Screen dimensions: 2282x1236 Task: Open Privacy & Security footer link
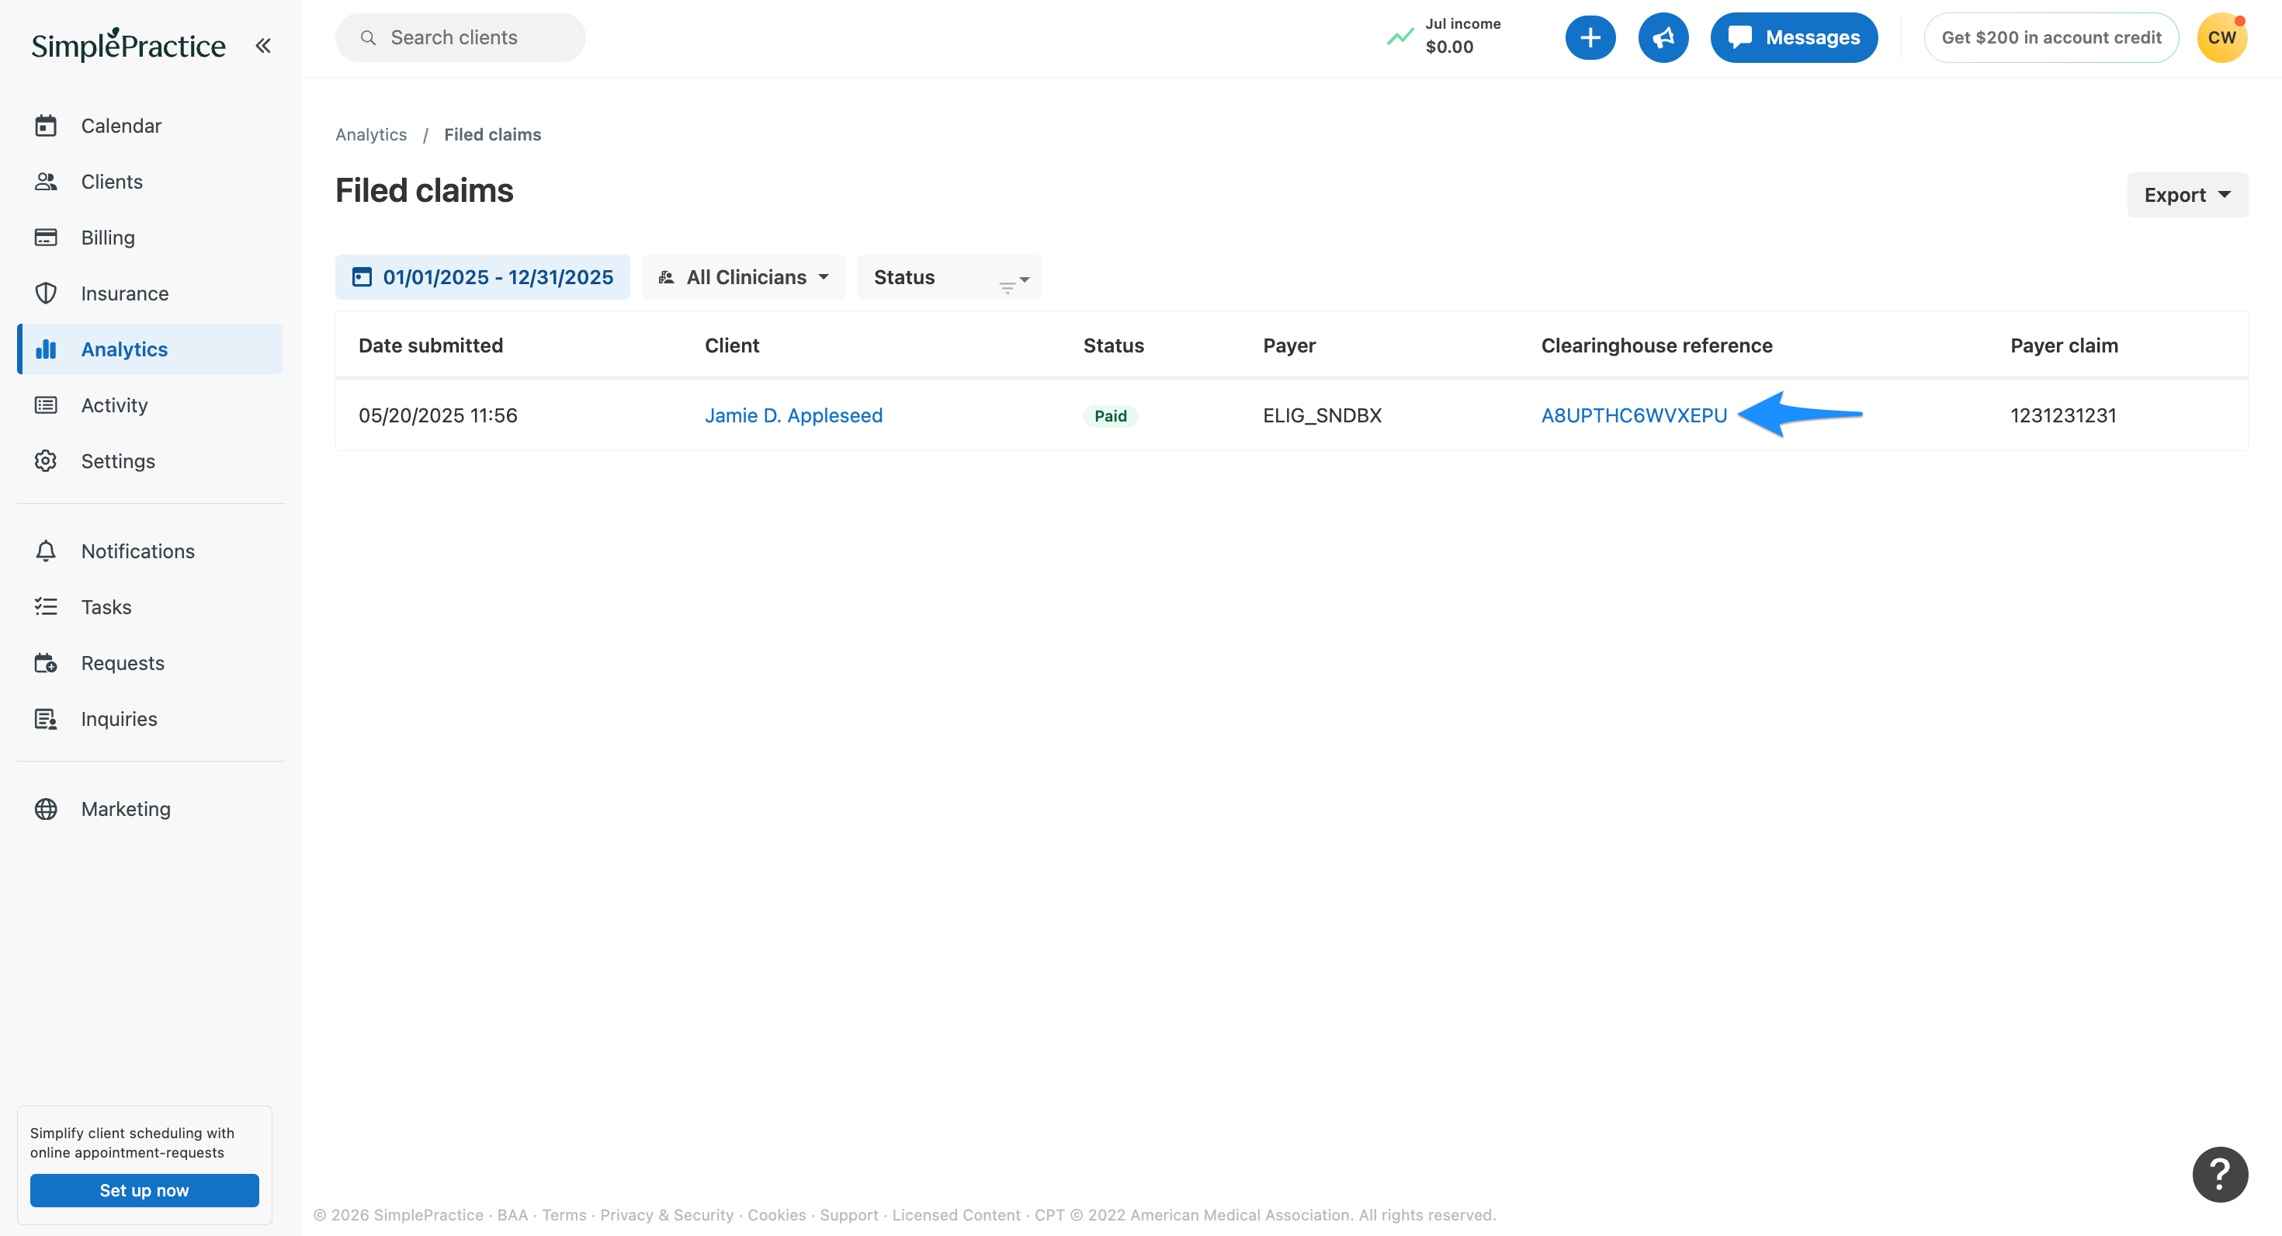point(667,1215)
